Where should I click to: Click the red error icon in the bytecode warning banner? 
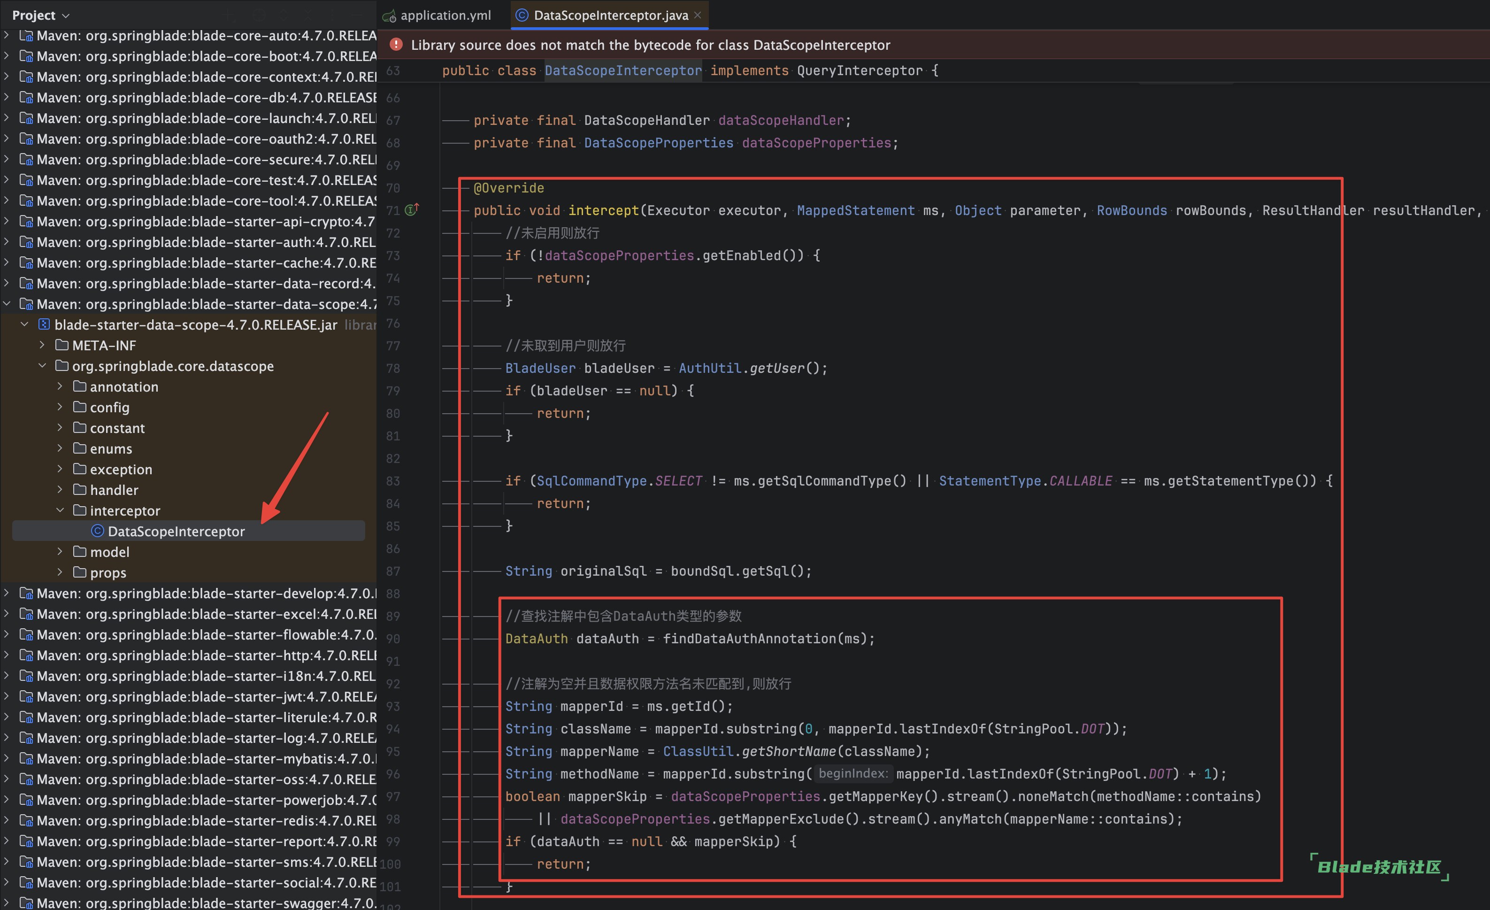point(397,44)
